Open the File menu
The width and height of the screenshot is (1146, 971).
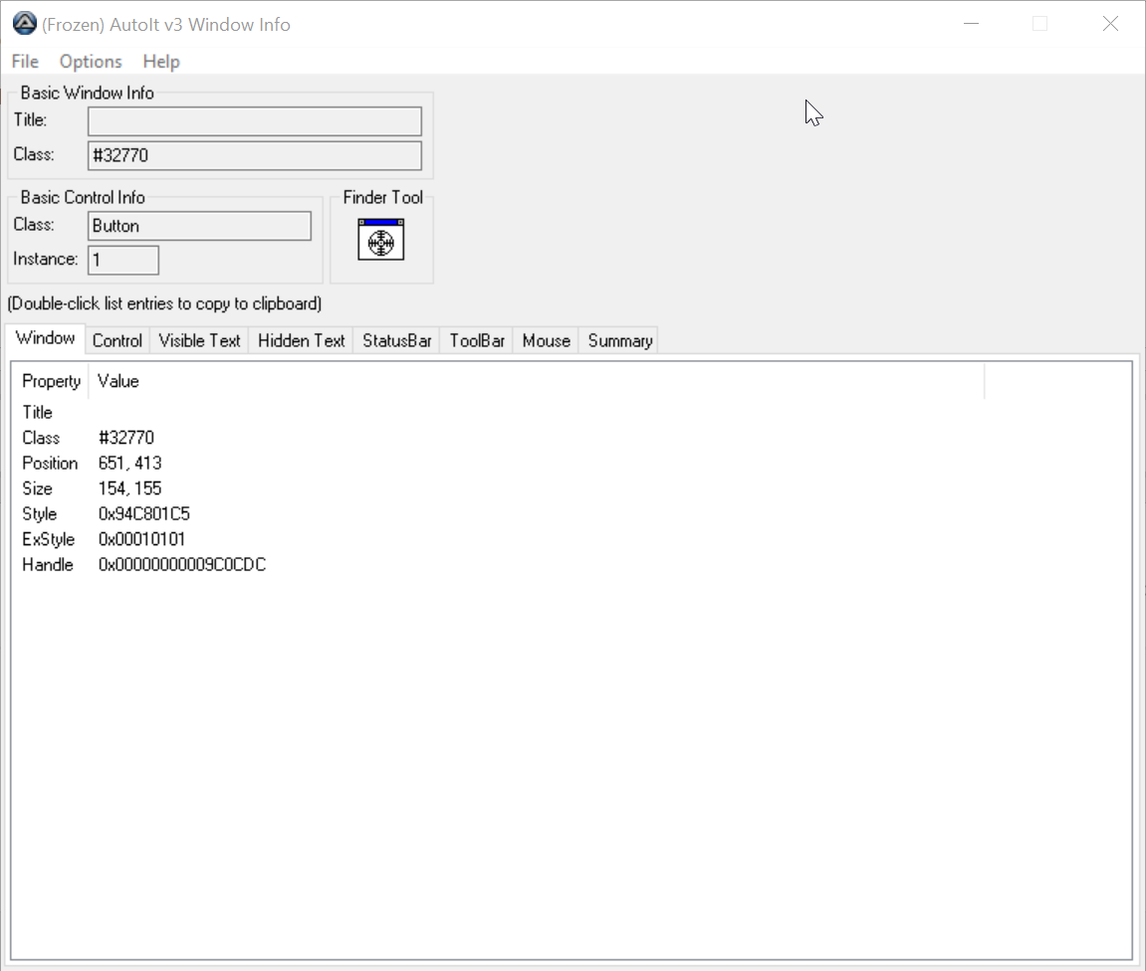point(25,62)
